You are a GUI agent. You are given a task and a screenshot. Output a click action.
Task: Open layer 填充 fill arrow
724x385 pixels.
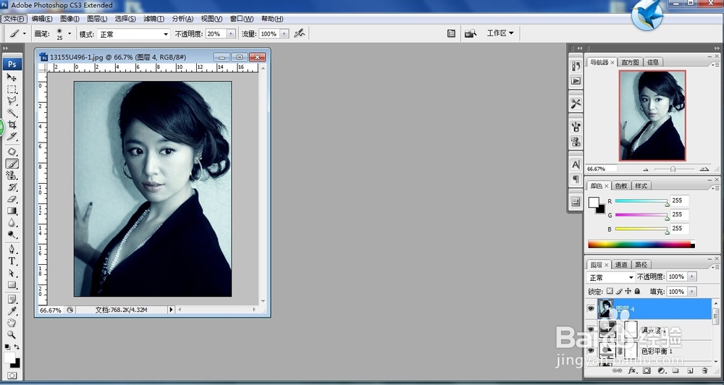(x=691, y=292)
